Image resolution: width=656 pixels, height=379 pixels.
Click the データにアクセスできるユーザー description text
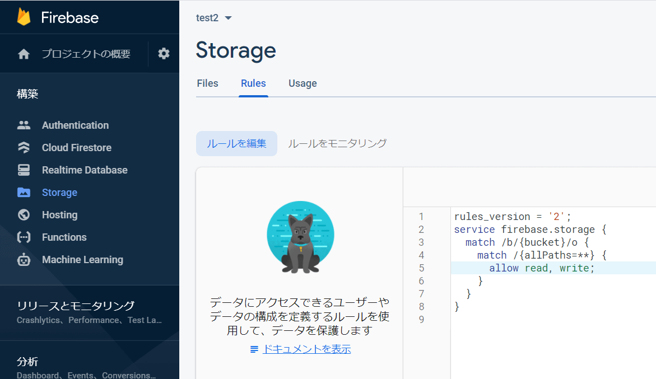click(300, 316)
